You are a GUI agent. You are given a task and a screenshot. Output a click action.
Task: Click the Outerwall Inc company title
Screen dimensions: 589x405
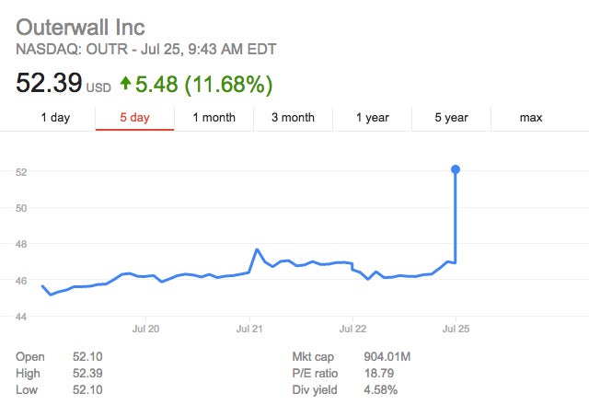point(80,27)
